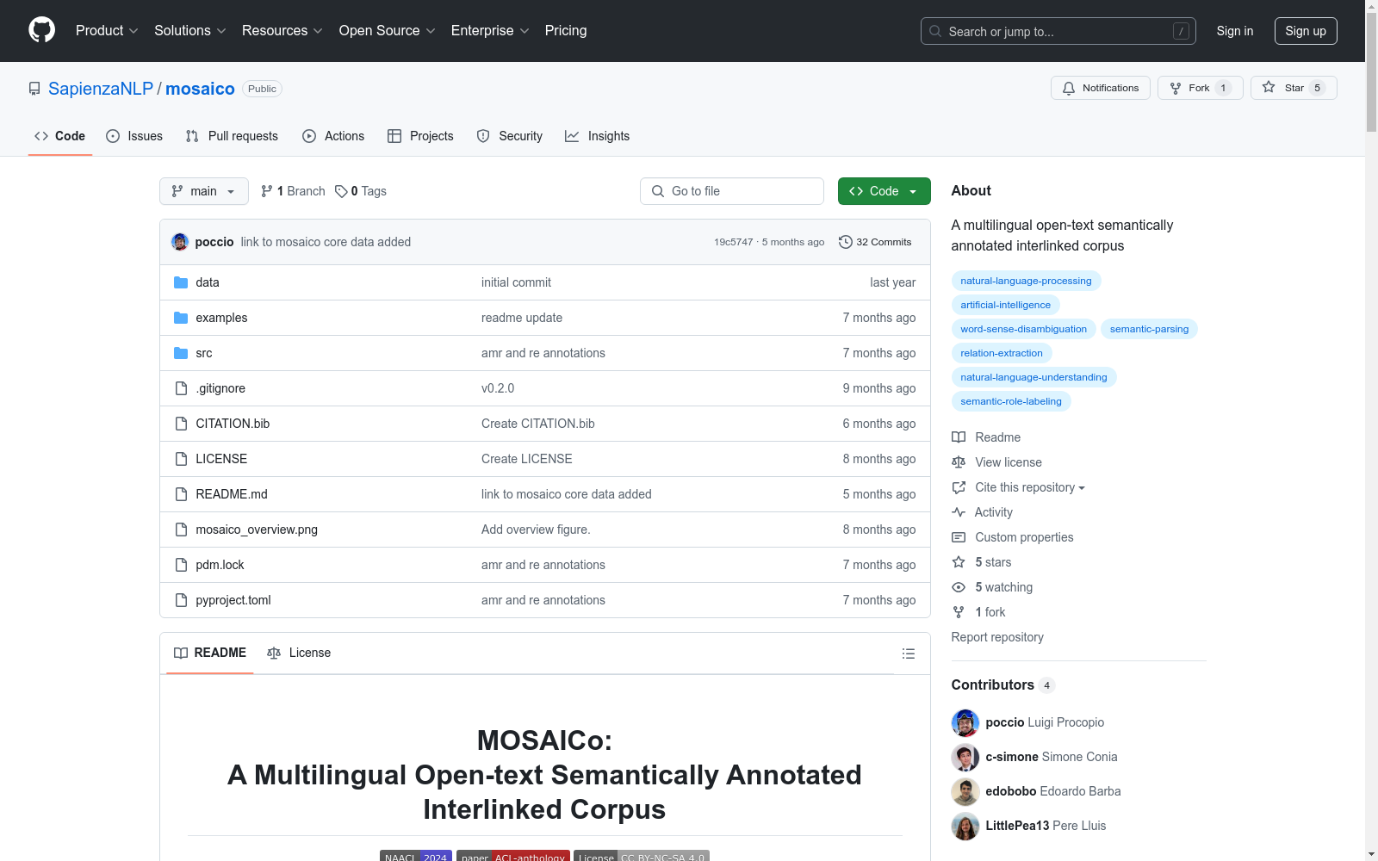Open the main branch selector dropdown

(x=204, y=191)
